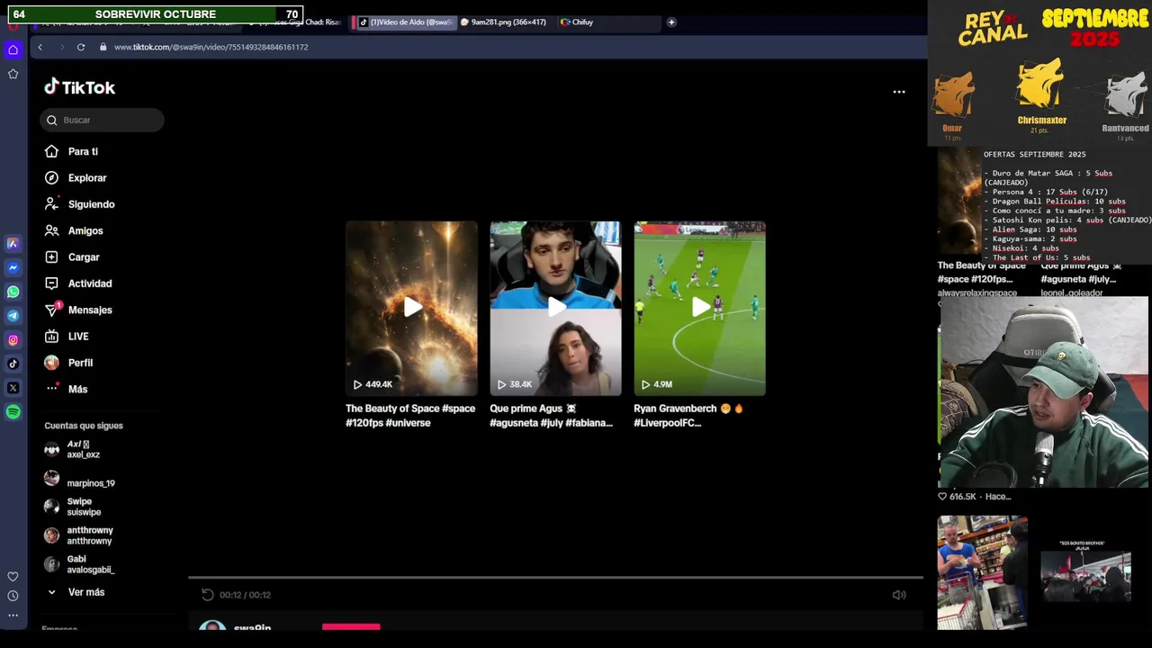
Task: Switch to Video de Aldo TikTok tab
Action: [x=406, y=22]
